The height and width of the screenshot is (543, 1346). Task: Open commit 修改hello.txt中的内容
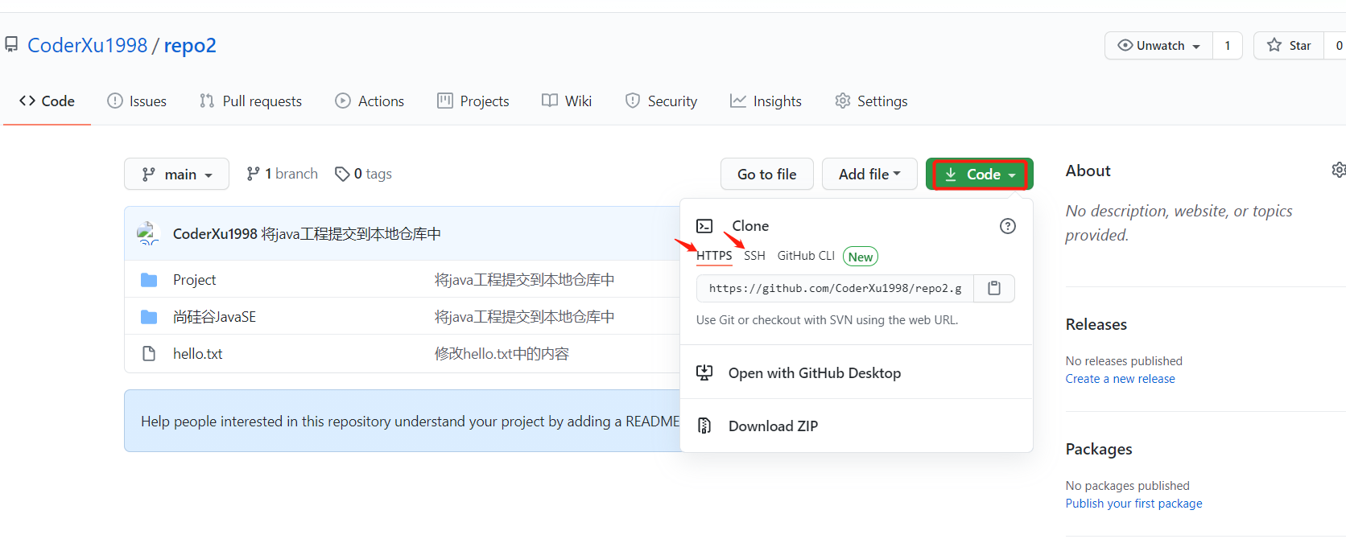coord(502,353)
